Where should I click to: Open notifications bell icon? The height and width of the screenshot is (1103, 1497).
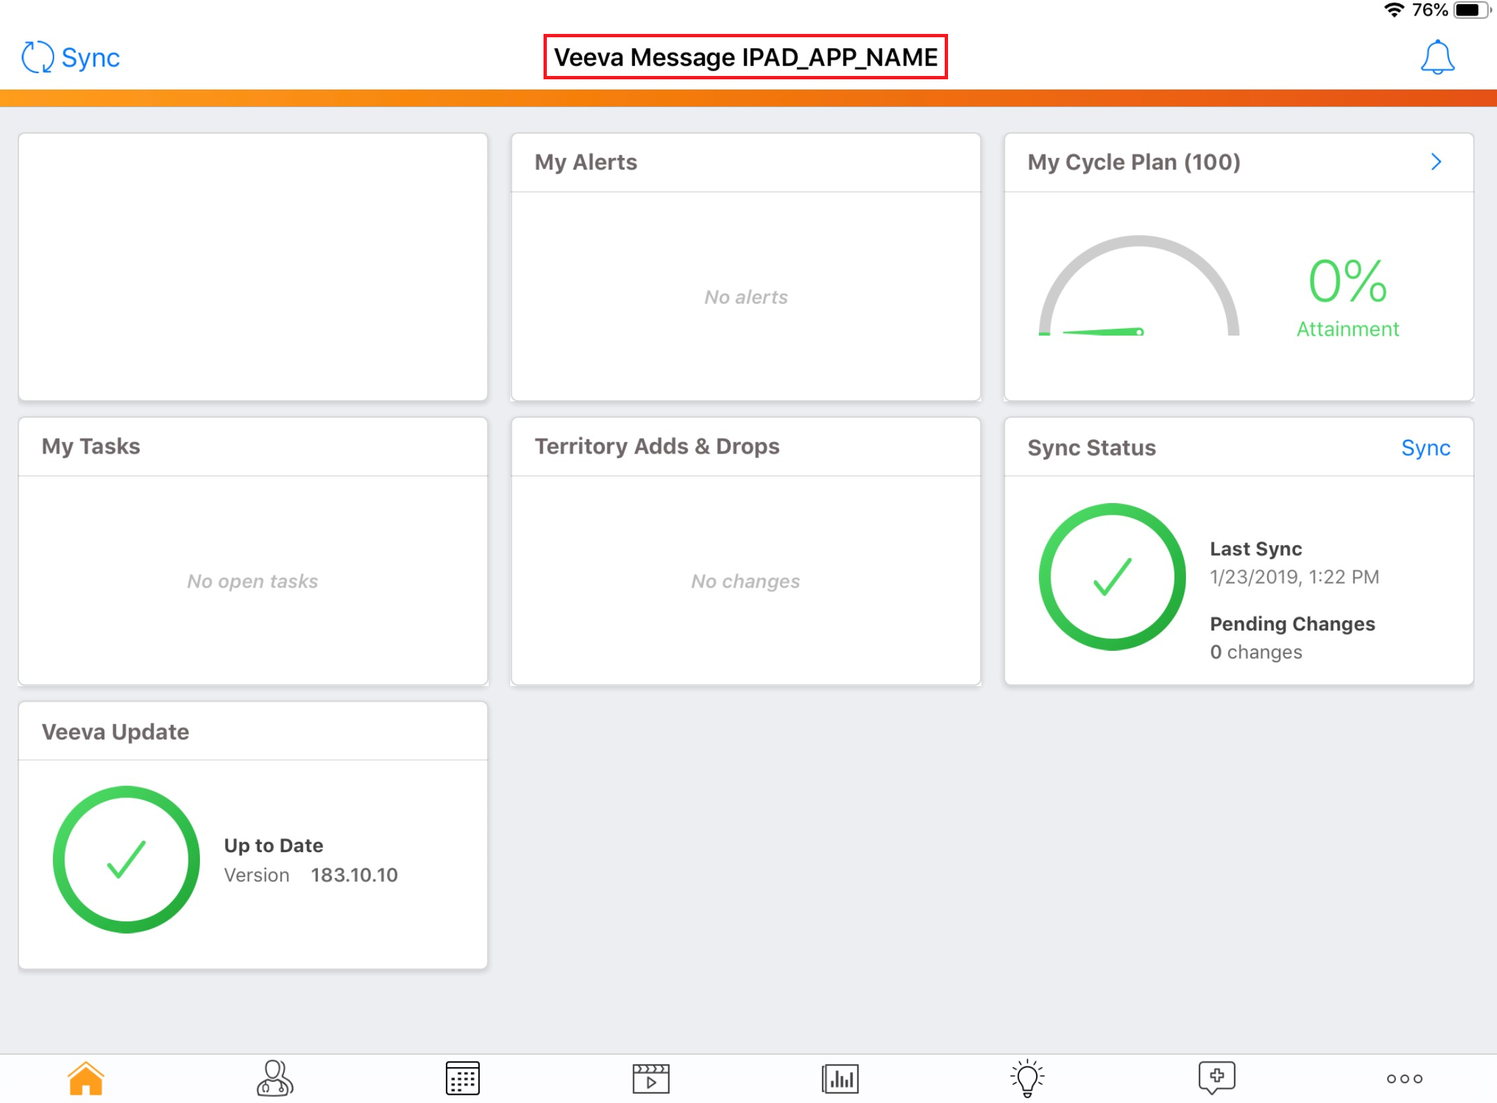tap(1436, 57)
